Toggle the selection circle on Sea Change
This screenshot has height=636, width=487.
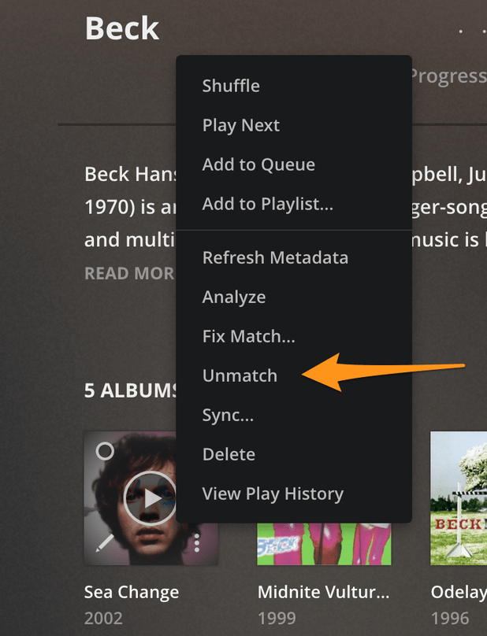tap(105, 451)
